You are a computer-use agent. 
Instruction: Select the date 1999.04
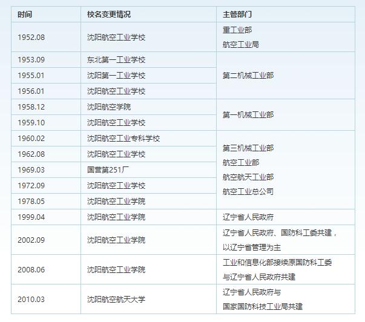tap(31, 217)
